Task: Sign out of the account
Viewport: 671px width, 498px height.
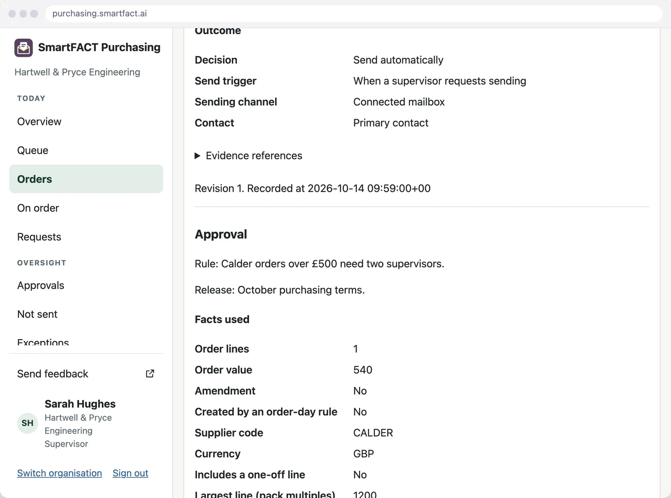Action: pos(131,473)
